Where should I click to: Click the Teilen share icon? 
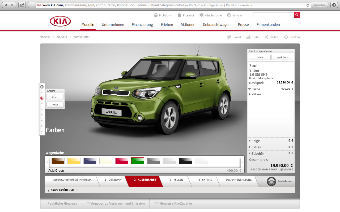tap(267, 37)
